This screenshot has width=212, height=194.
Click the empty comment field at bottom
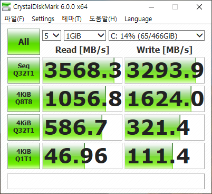click(106, 181)
